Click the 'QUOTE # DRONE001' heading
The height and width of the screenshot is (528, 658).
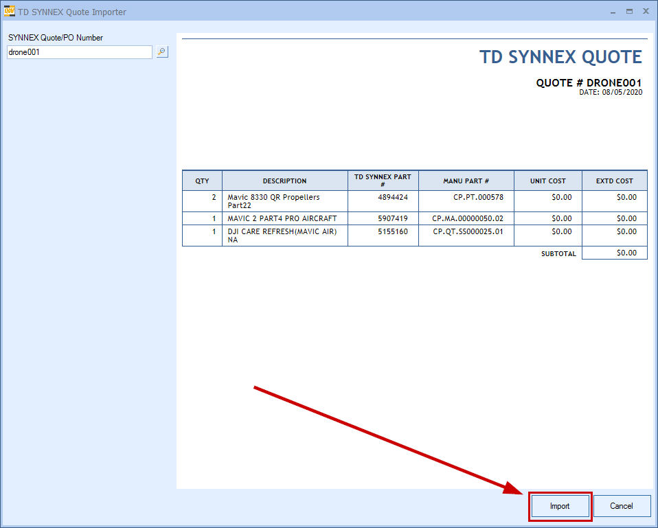tap(589, 82)
